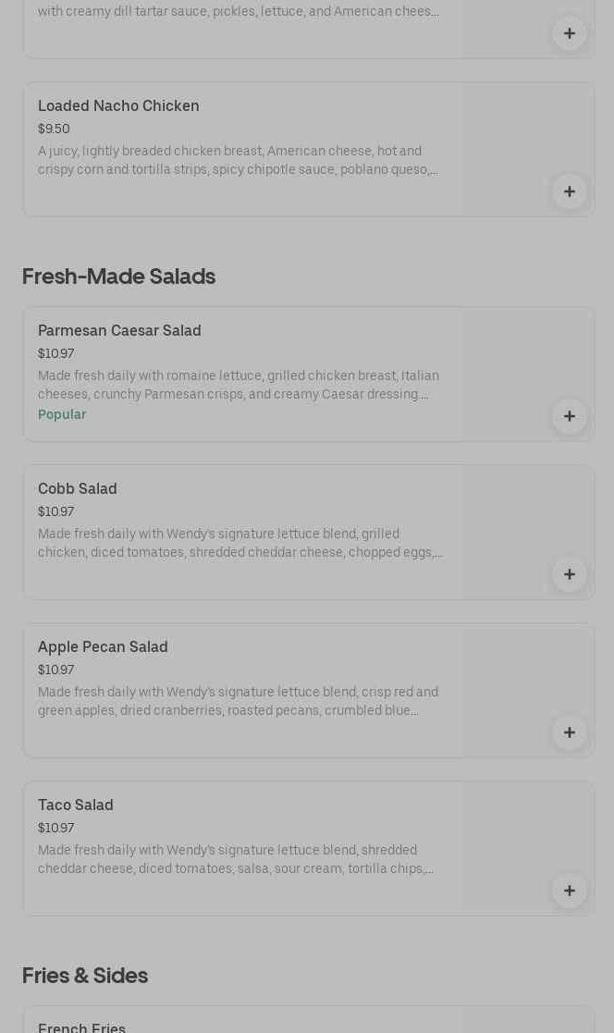Click the Loaded Nacho Chicken $9.50 price
The width and height of the screenshot is (614, 1033).
coord(54,129)
